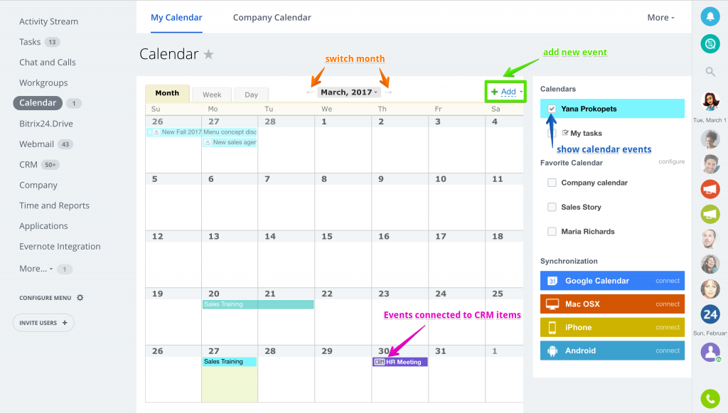Go to the previous month arrow
This screenshot has width=728, height=413.
click(310, 92)
